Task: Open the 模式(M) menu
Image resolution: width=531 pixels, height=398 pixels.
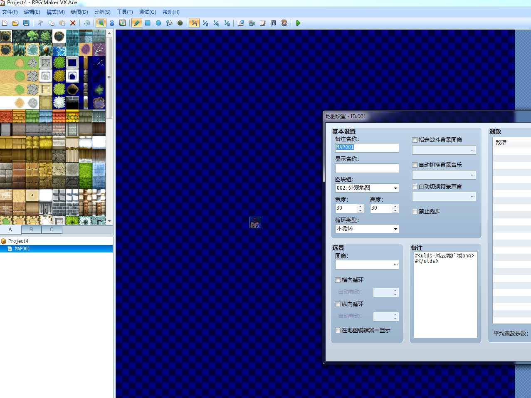Action: (56, 12)
